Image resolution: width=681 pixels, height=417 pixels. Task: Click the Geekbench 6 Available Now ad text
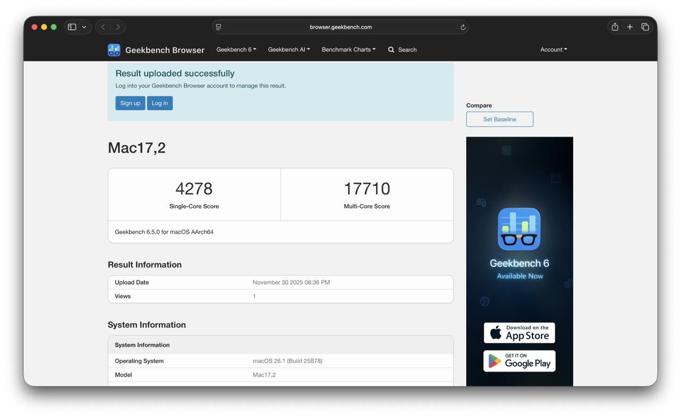(x=519, y=269)
